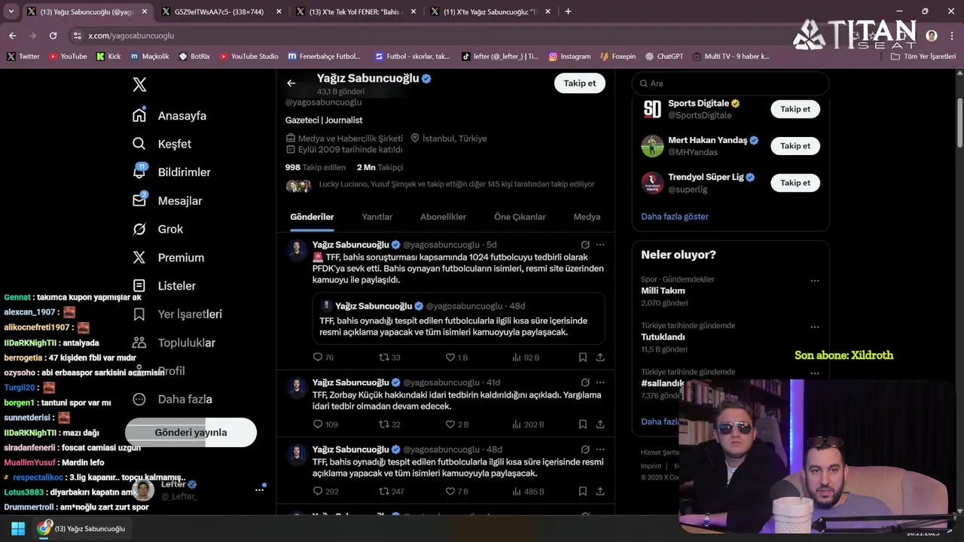Viewport: 964px width, 542px height.
Task: Click the Mesajlar envelope icon
Action: [x=139, y=200]
